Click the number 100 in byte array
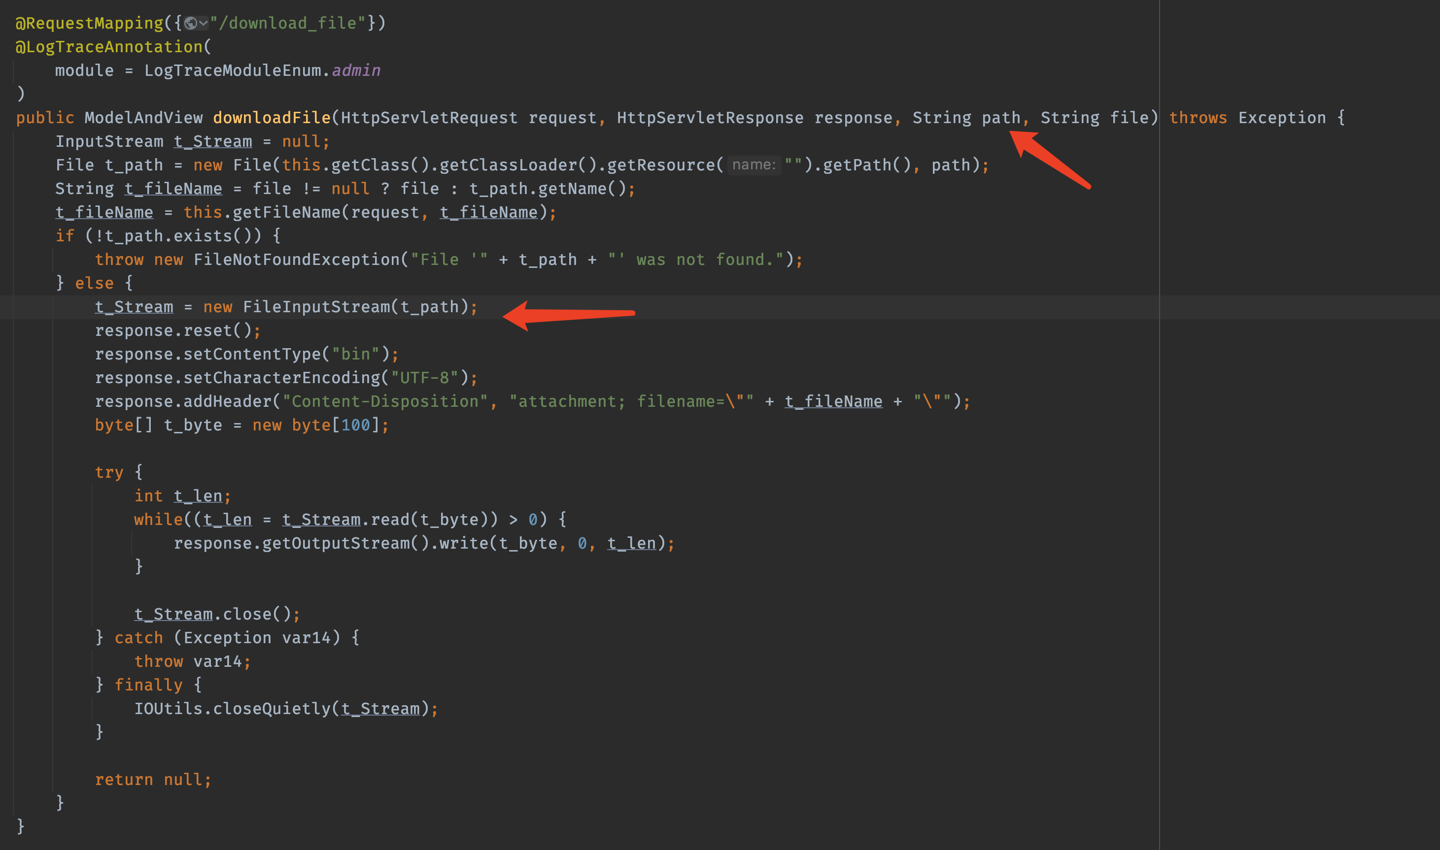This screenshot has width=1440, height=850. [356, 425]
